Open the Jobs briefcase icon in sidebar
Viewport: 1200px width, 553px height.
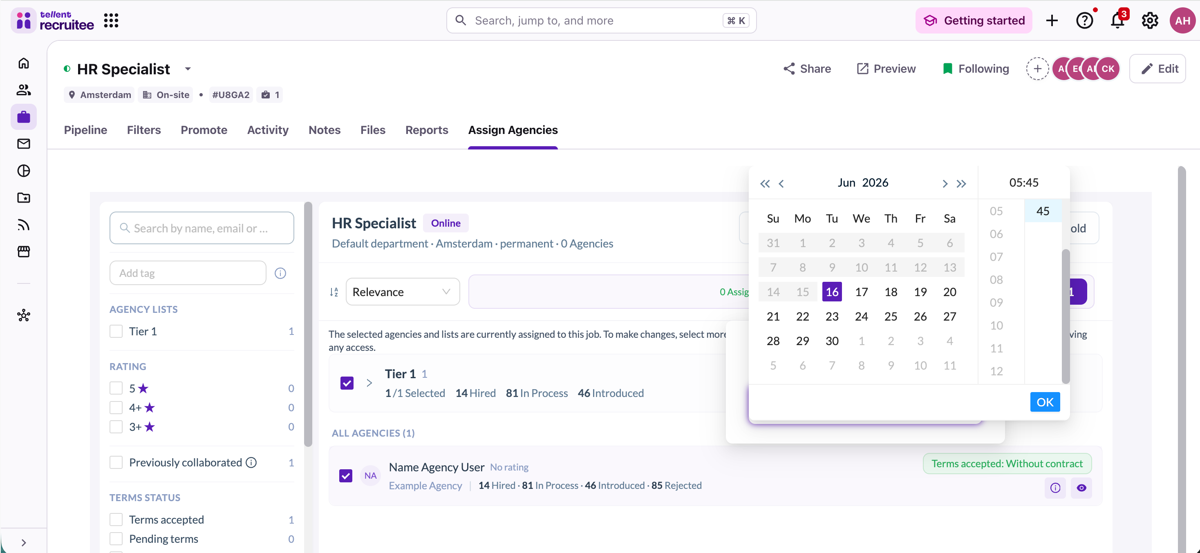click(x=24, y=117)
